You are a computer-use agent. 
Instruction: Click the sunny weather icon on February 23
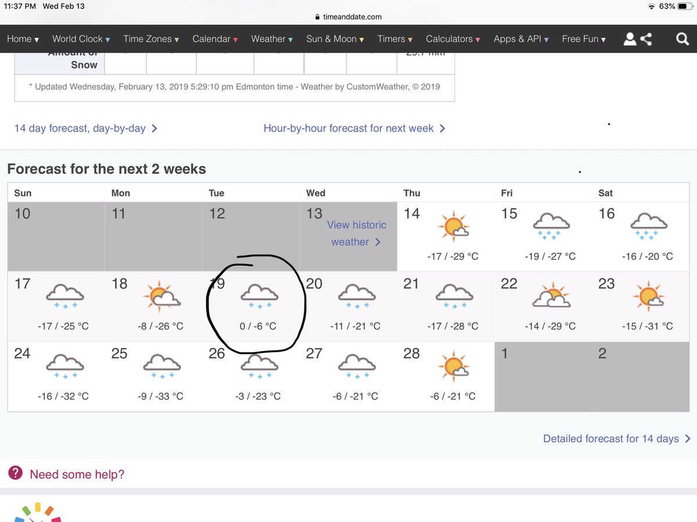(649, 297)
